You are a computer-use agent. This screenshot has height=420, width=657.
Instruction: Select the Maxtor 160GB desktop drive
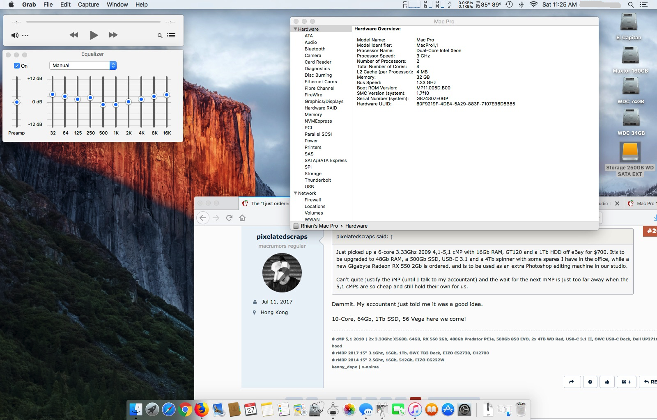[630, 59]
